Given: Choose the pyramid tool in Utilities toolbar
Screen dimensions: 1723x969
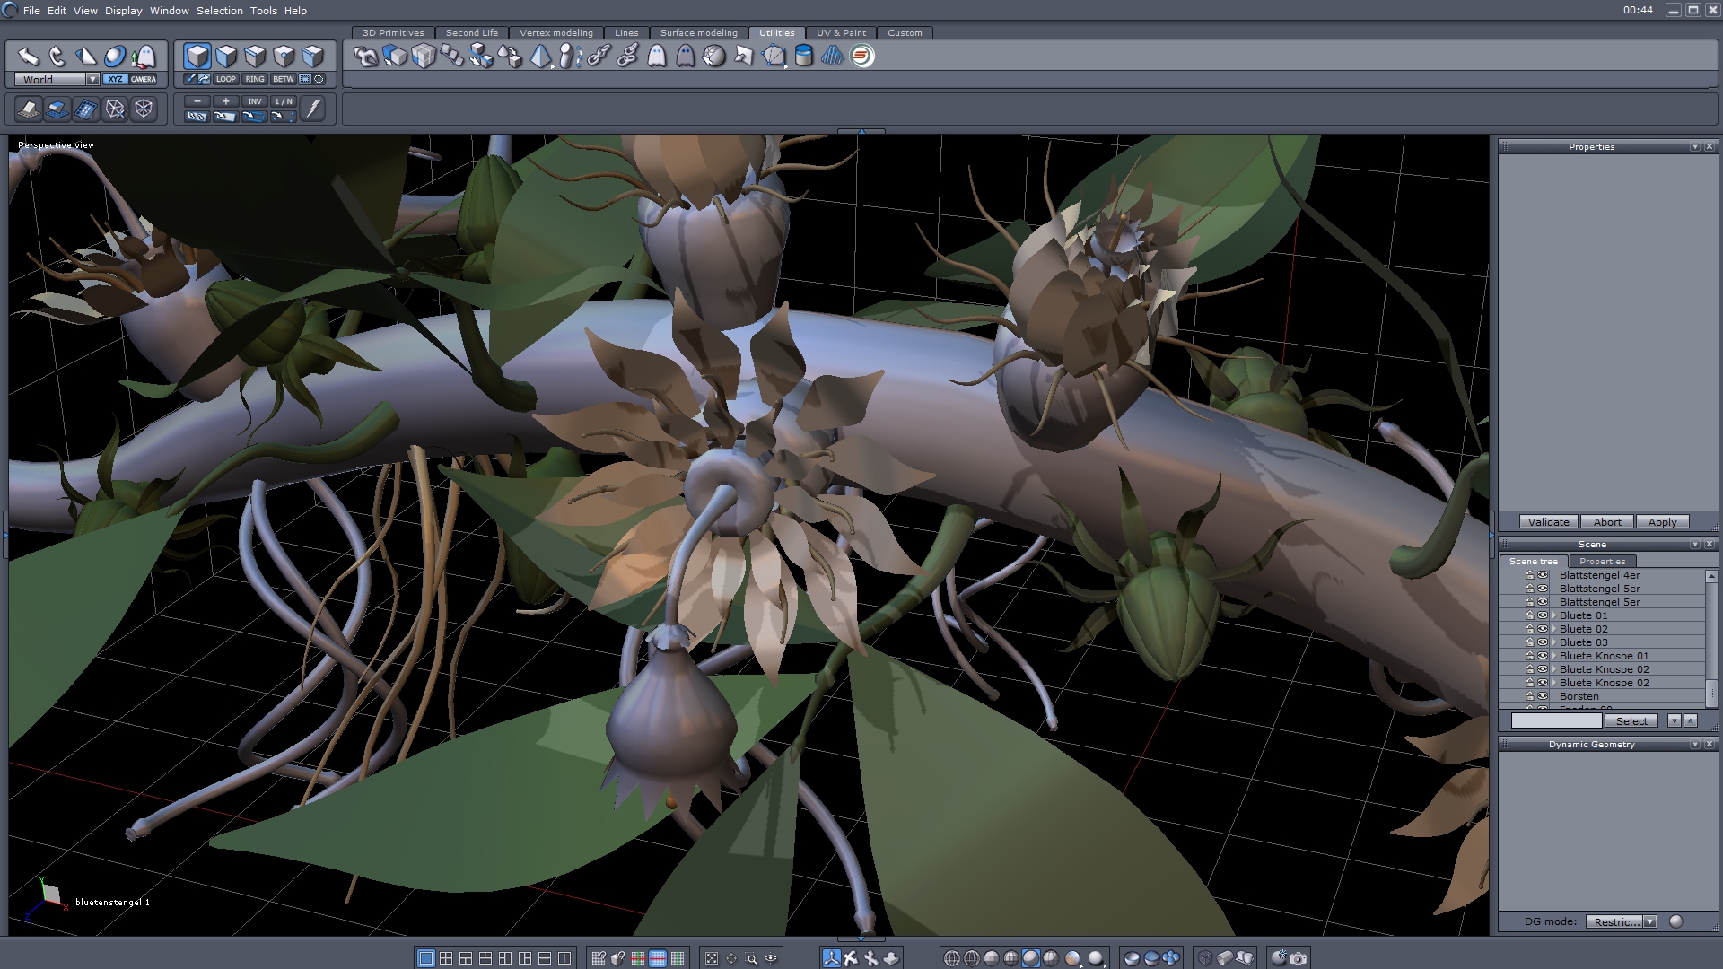Looking at the screenshot, I should [x=541, y=57].
